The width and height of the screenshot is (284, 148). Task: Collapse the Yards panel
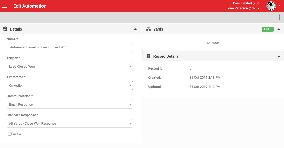click(x=279, y=29)
